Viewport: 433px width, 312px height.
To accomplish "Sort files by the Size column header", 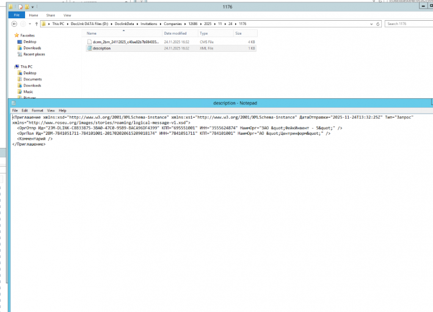I will pyautogui.click(x=246, y=34).
